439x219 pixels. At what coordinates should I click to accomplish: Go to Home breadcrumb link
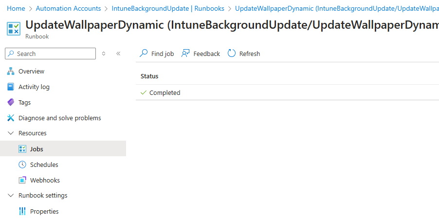pyautogui.click(x=16, y=9)
